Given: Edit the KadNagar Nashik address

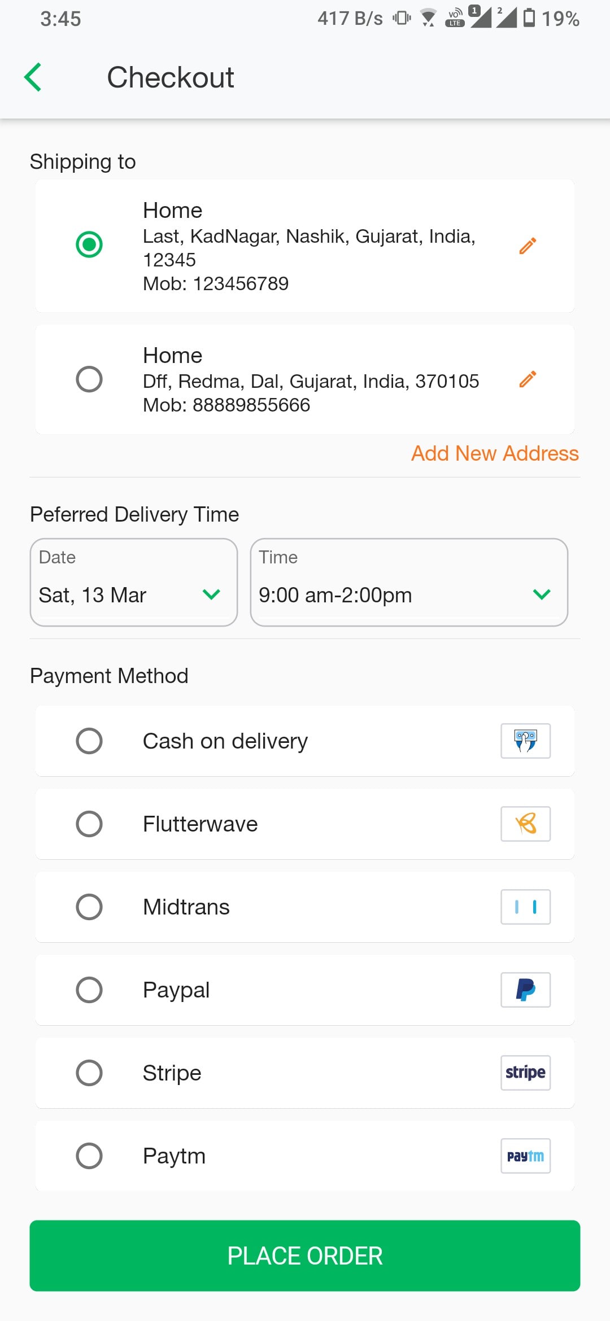Looking at the screenshot, I should (x=528, y=246).
